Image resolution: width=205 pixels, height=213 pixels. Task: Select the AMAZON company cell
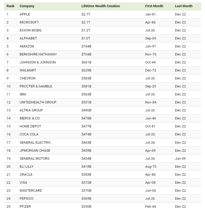point(27,46)
